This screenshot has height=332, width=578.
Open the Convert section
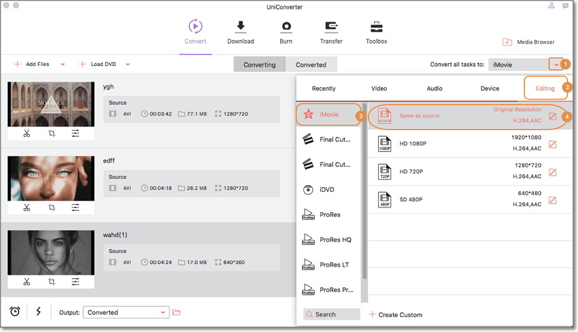tap(195, 32)
